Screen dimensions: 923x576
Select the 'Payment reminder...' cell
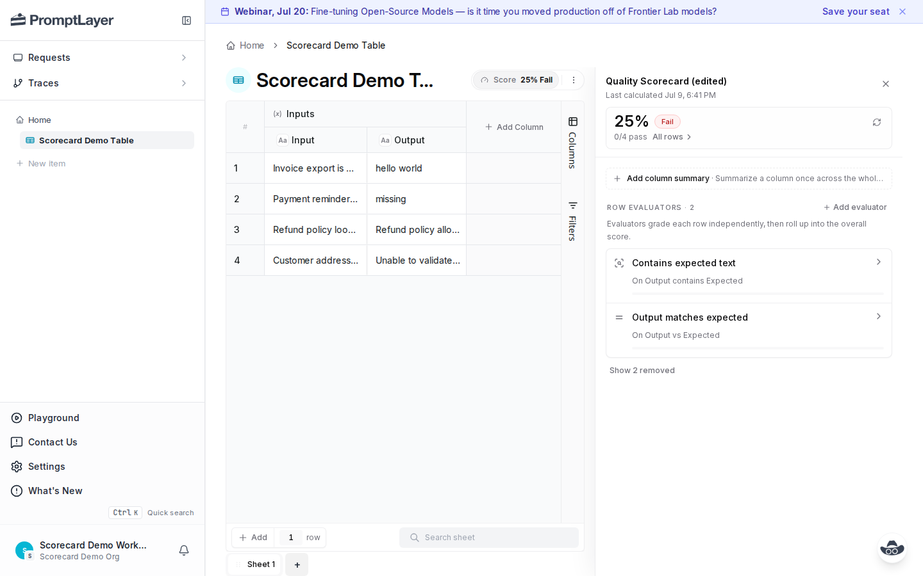point(315,199)
